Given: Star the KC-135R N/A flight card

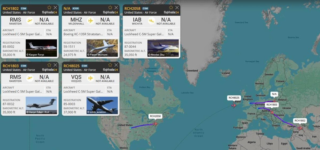Looking at the screenshot, I should (x=110, y=7).
